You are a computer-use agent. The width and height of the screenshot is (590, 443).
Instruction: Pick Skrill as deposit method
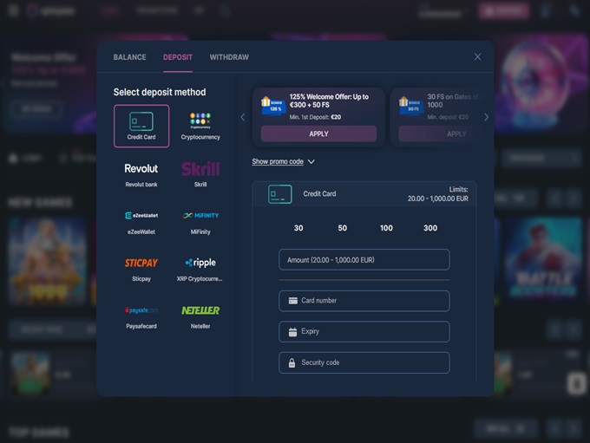(x=200, y=173)
